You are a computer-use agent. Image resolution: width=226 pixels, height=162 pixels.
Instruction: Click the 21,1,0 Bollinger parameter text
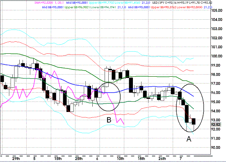click(122, 7)
